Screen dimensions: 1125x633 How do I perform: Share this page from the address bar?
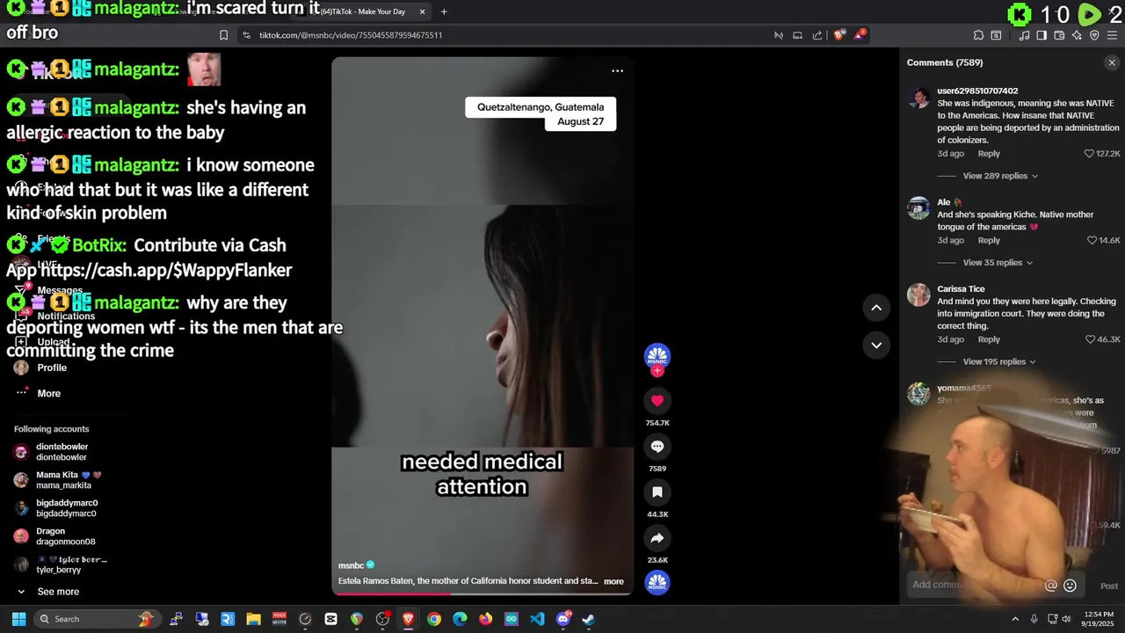click(x=817, y=35)
